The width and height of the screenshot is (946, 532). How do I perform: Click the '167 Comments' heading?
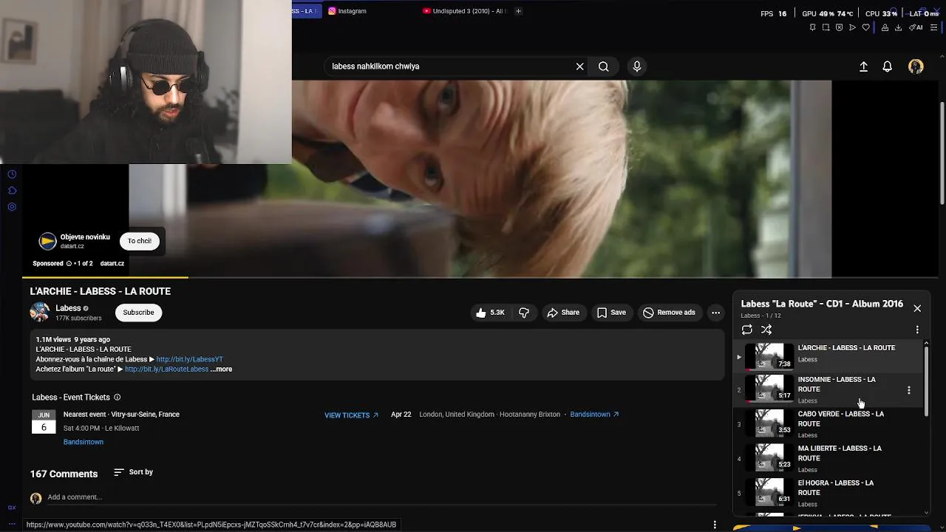pyautogui.click(x=64, y=474)
